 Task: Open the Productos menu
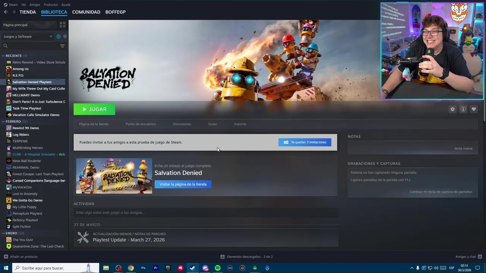point(51,5)
